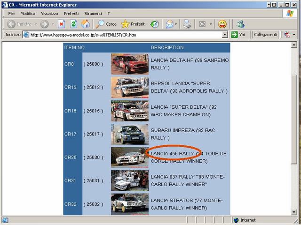This screenshot has height=225, width=301.
Task: Open the Preferiti menu
Action: coord(71,14)
